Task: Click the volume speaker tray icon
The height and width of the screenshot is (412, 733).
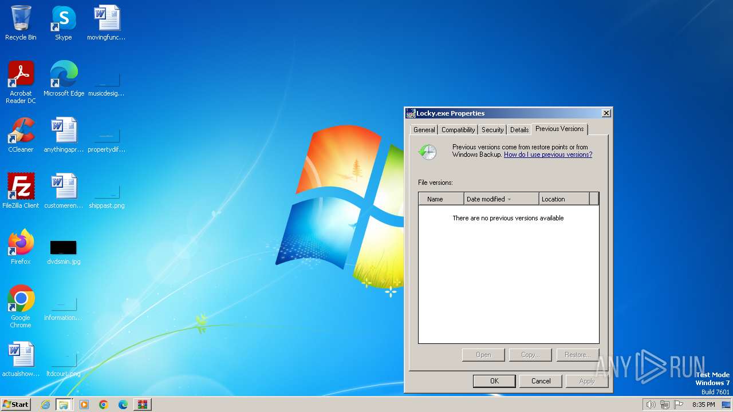Action: coord(651,405)
